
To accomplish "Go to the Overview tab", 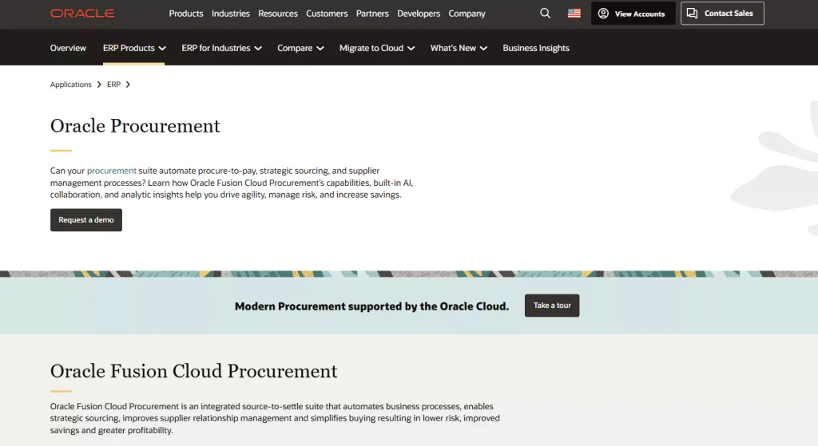I will 68,48.
